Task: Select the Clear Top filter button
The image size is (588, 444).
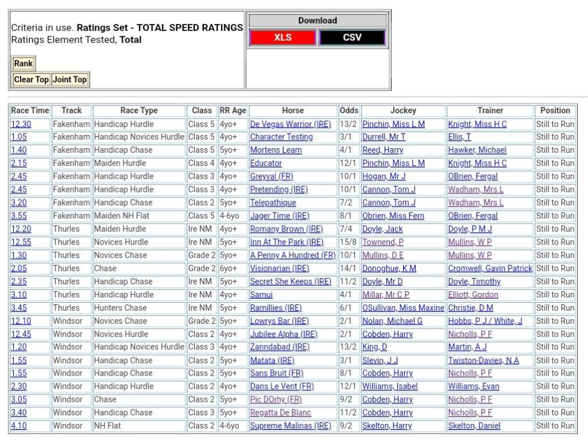Action: click(x=31, y=80)
